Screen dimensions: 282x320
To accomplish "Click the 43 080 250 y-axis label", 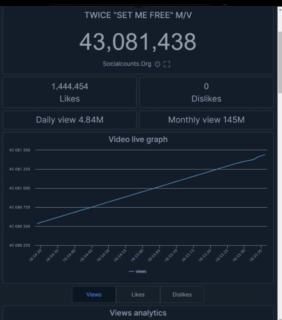I will coord(20,245).
